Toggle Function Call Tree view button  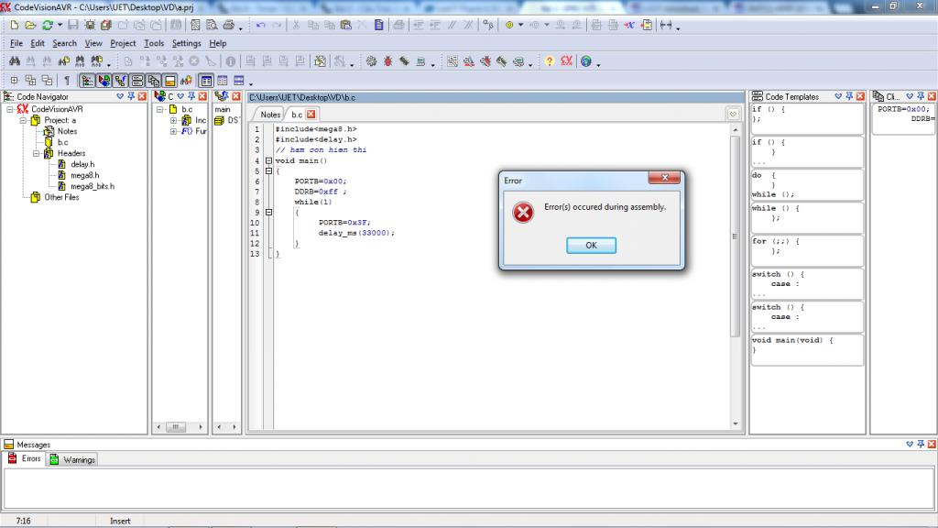(120, 81)
